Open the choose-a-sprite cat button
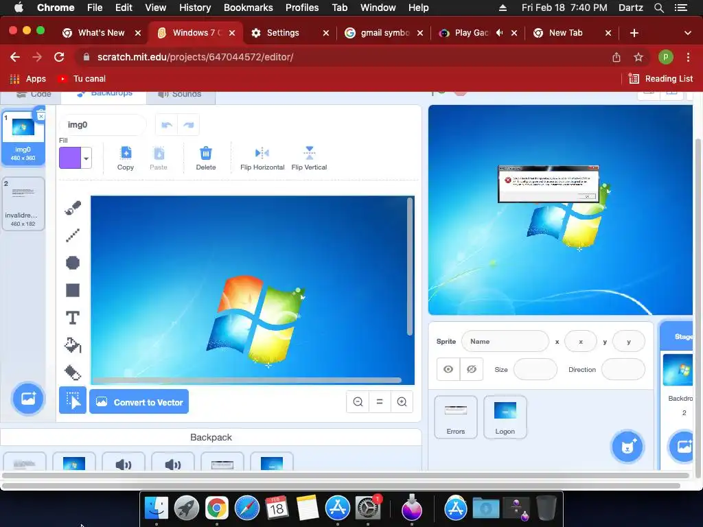Image resolution: width=703 pixels, height=527 pixels. click(x=627, y=446)
